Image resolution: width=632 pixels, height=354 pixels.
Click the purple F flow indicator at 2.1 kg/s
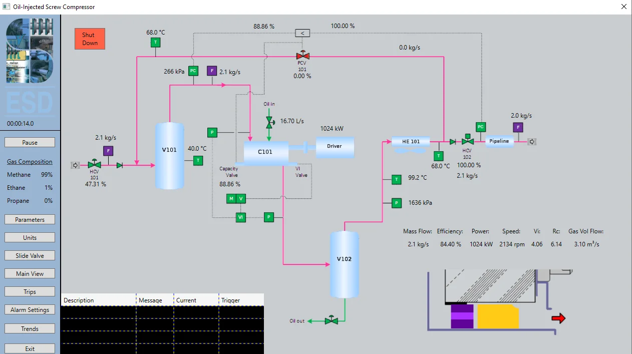click(x=211, y=71)
